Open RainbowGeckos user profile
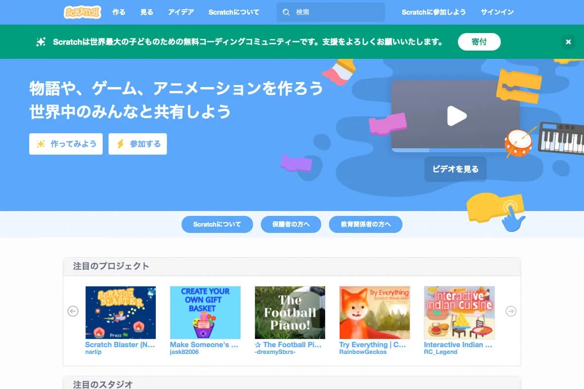 [363, 352]
